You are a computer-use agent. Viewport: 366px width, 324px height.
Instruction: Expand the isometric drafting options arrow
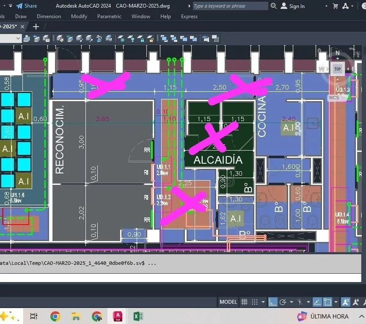point(308,302)
